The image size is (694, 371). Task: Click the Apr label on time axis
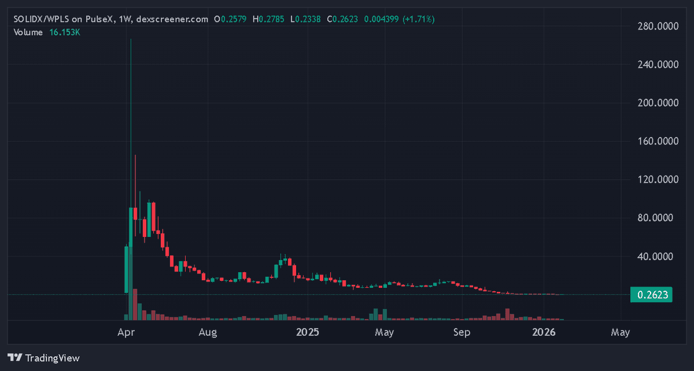125,333
